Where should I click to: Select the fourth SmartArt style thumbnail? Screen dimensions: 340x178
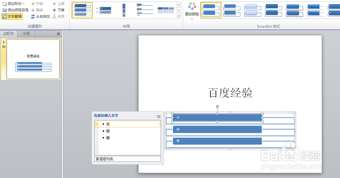pyautogui.click(x=274, y=10)
